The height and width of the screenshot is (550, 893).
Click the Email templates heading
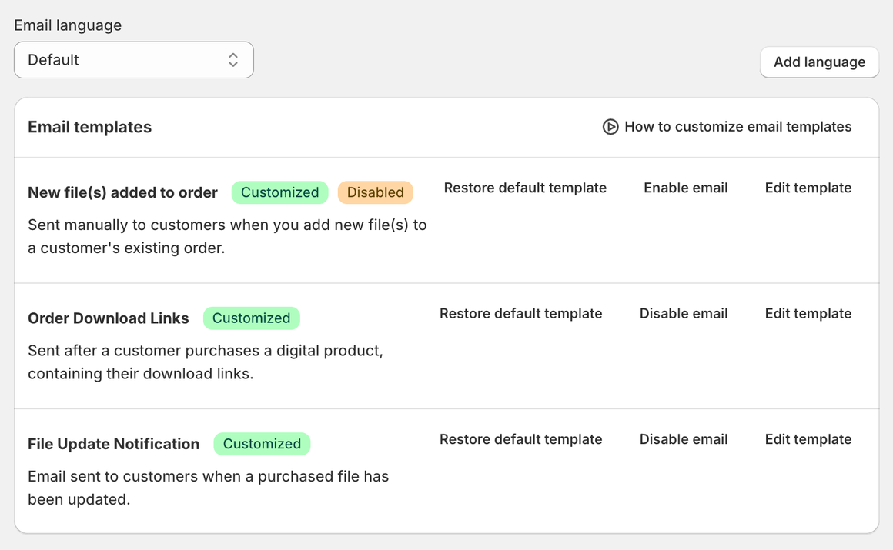[89, 127]
